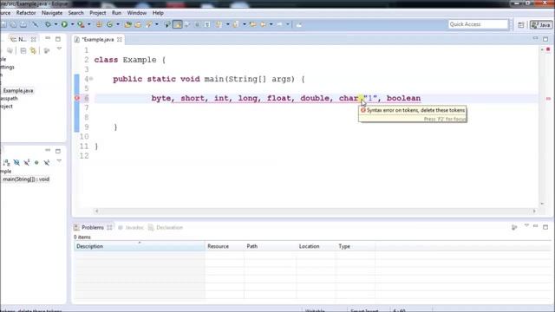Viewport: 555px width, 312px height.
Task: Toggle Hide Static Members in Outline
Action: (x=27, y=162)
